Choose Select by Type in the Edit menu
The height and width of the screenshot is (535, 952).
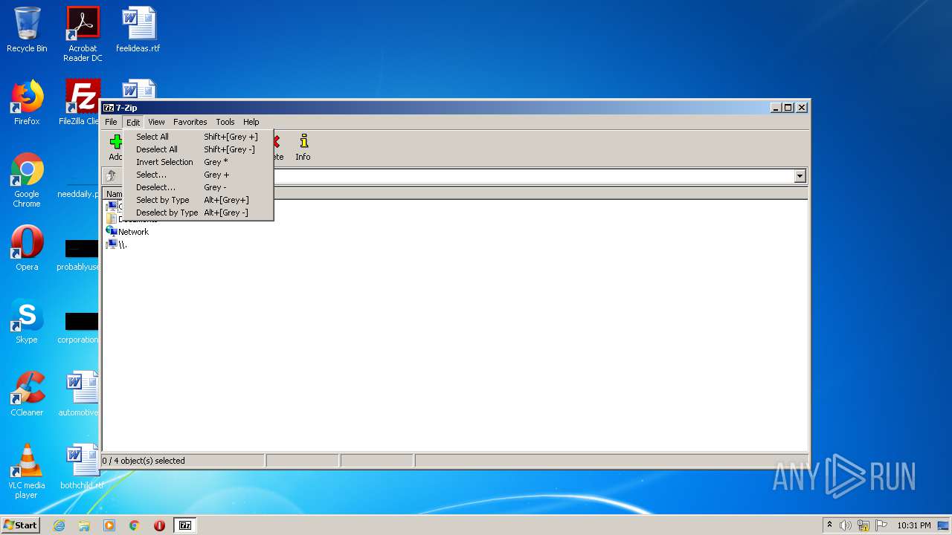pyautogui.click(x=199, y=200)
